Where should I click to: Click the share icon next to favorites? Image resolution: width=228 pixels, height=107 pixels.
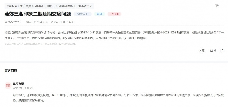(222, 51)
